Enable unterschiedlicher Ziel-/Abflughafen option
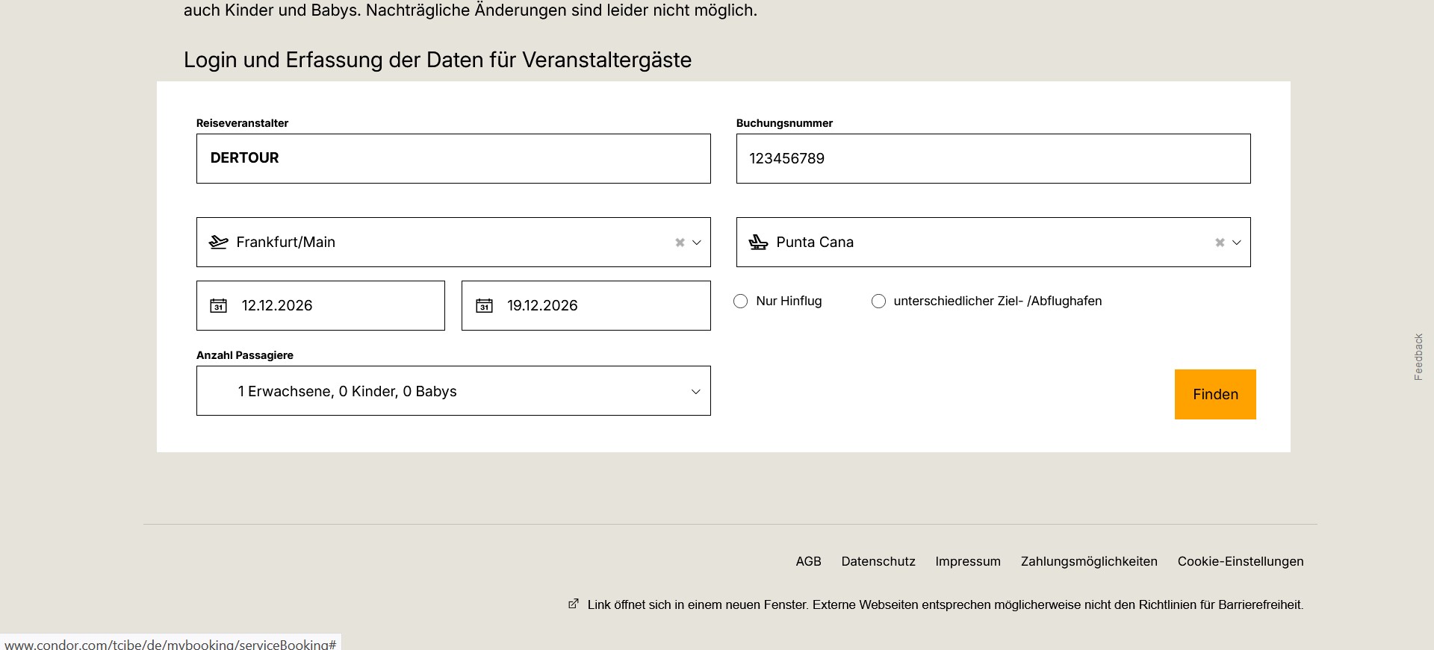Screen dimensions: 1434x650 tap(878, 301)
